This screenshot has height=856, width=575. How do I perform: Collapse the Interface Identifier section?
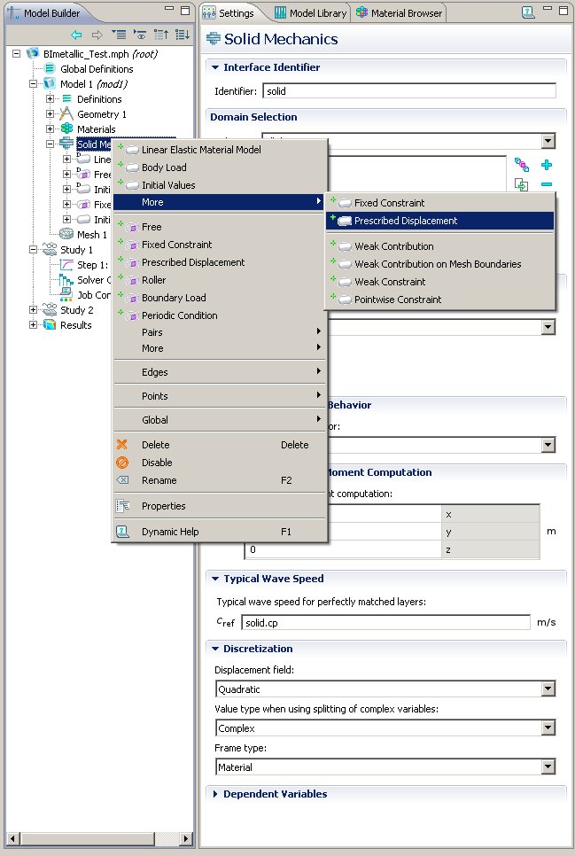click(x=215, y=67)
